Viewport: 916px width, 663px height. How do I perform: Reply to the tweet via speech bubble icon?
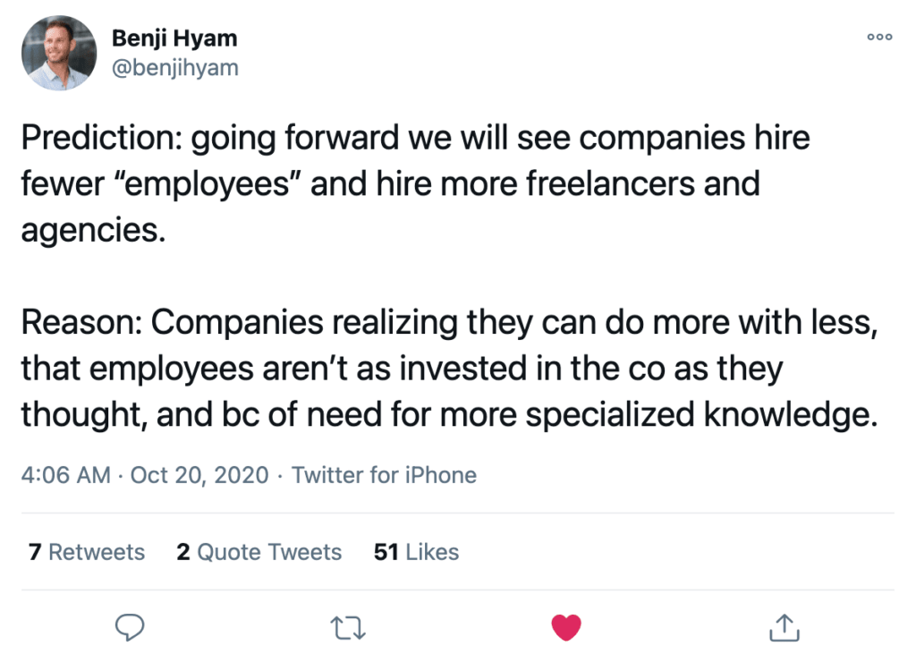click(x=129, y=628)
